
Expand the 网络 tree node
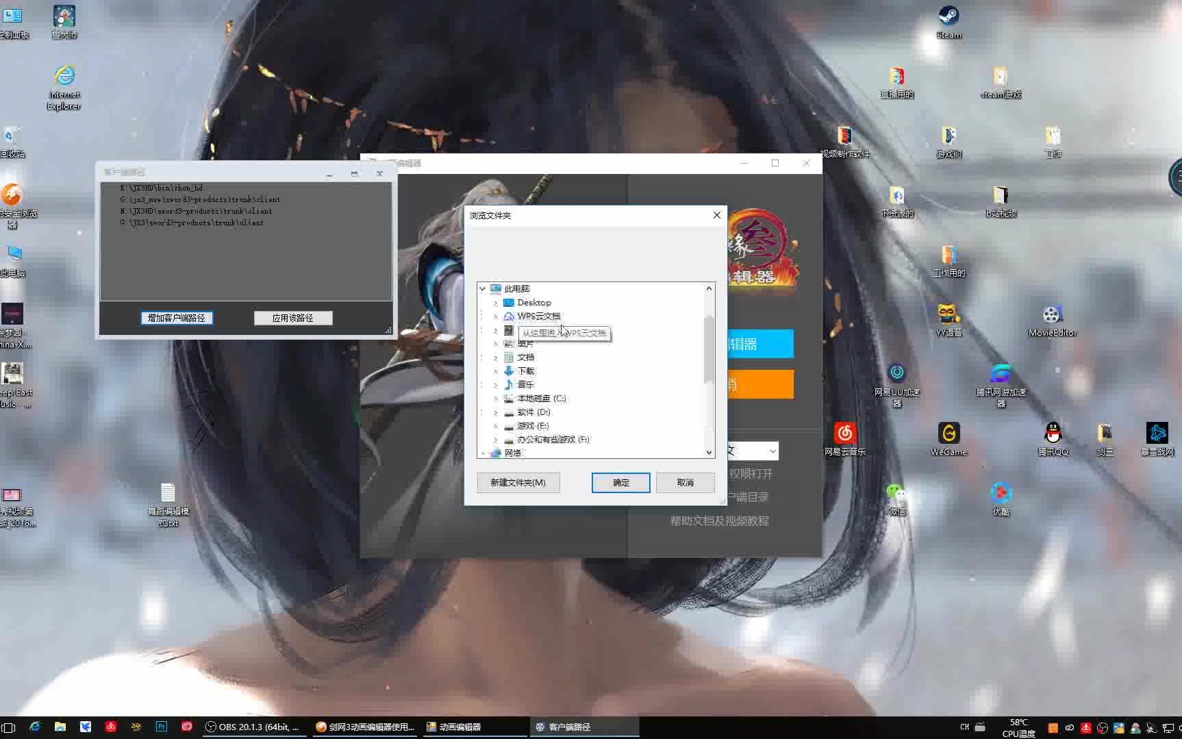coord(483,453)
